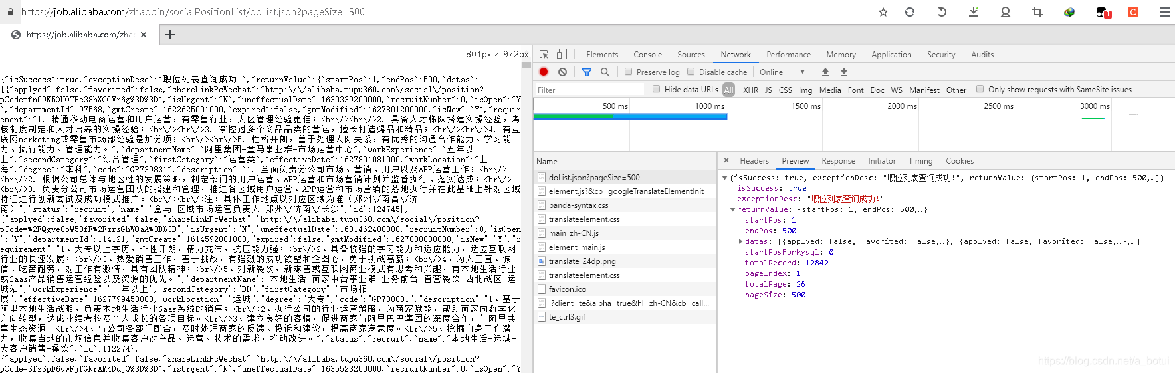Click the lock icon in the address bar
Image resolution: width=1175 pixels, height=373 pixels.
(x=10, y=12)
